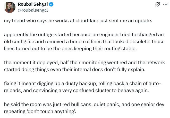Click the line starting 'lines turned out'

(x=70, y=49)
